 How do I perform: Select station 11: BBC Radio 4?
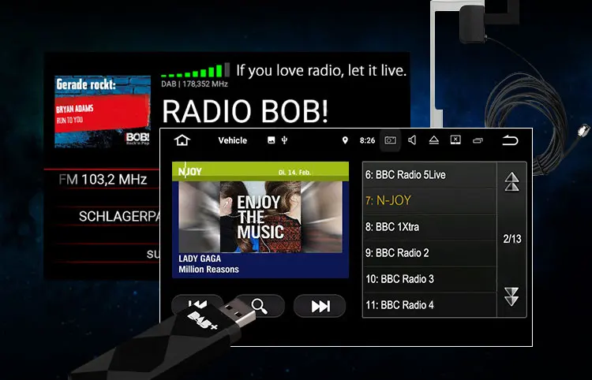pos(429,304)
